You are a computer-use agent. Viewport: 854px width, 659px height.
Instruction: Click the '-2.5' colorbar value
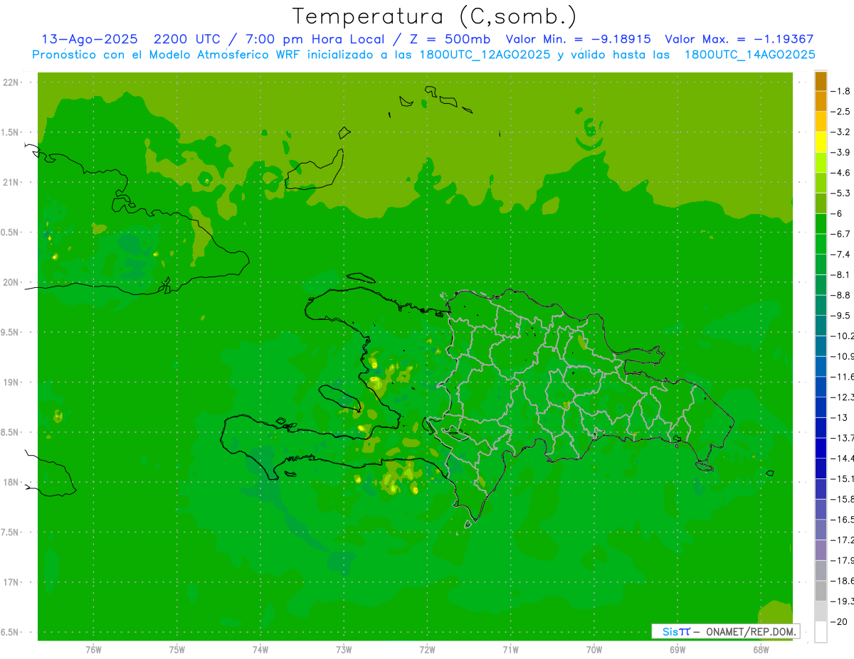pos(841,112)
